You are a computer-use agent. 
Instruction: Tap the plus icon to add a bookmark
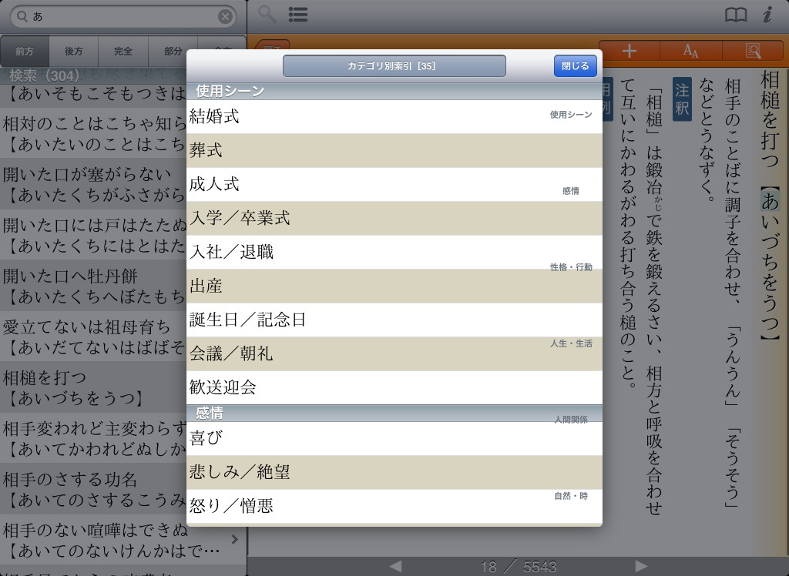coord(630,51)
